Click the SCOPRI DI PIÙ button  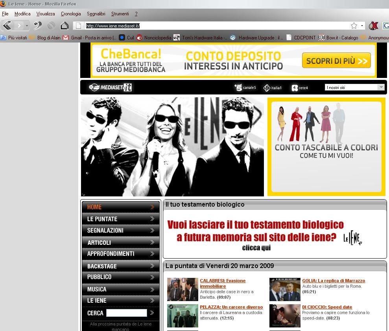336,60
